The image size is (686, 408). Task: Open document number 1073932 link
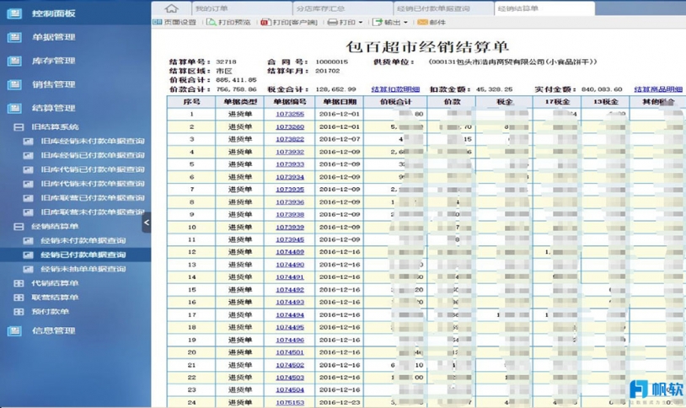click(290, 152)
